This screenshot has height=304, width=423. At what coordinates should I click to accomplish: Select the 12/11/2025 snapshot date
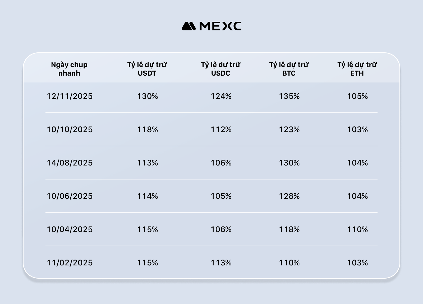click(x=70, y=96)
